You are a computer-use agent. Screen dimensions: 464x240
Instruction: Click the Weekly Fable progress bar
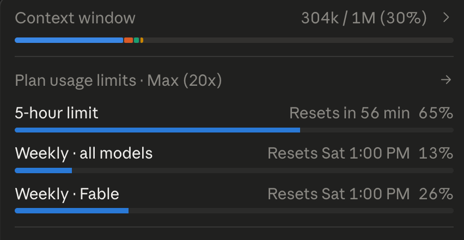point(234,211)
